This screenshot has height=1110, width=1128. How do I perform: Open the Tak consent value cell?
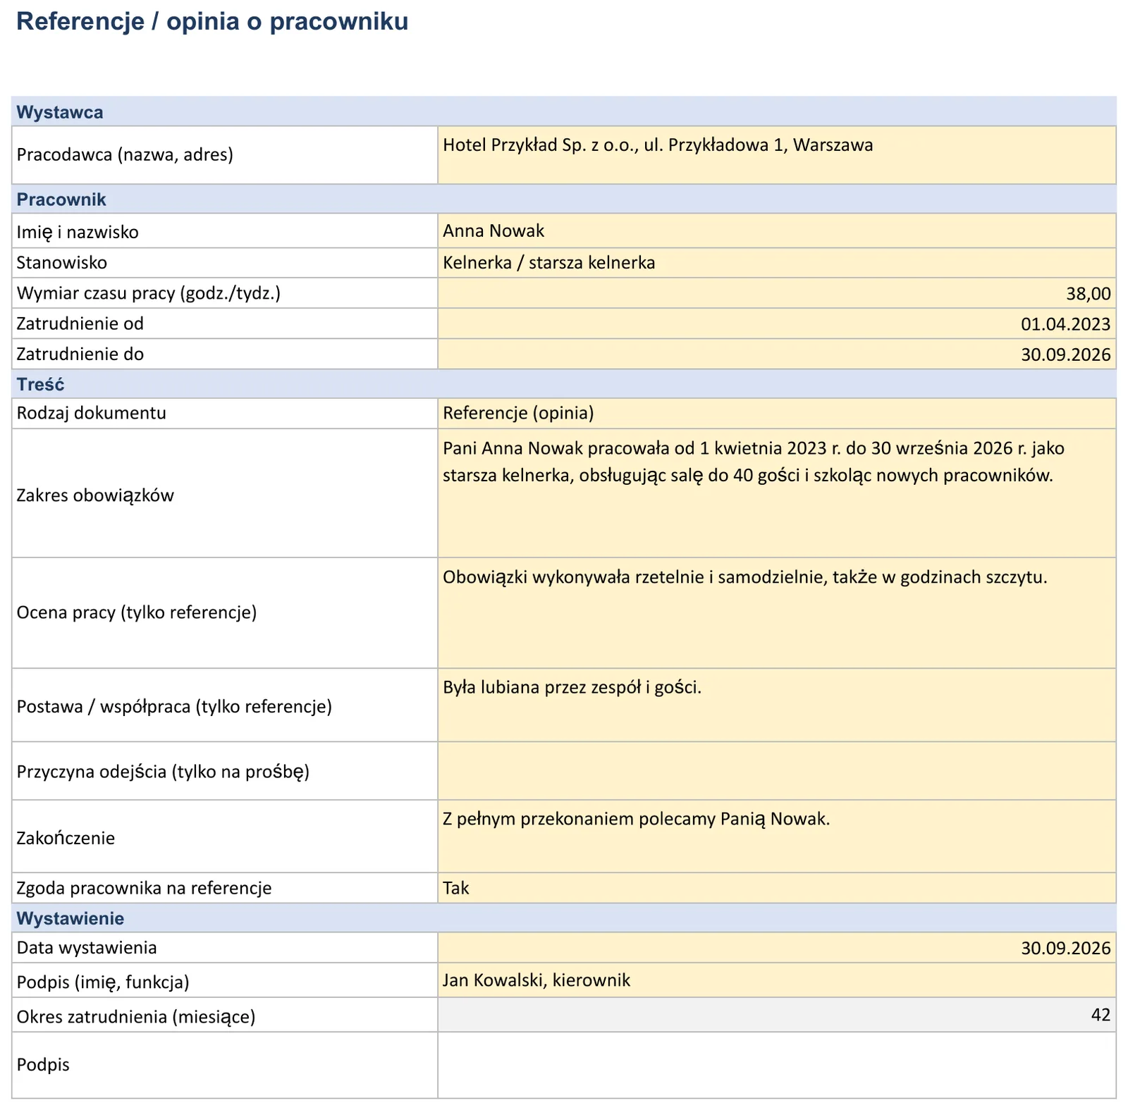coord(776,888)
